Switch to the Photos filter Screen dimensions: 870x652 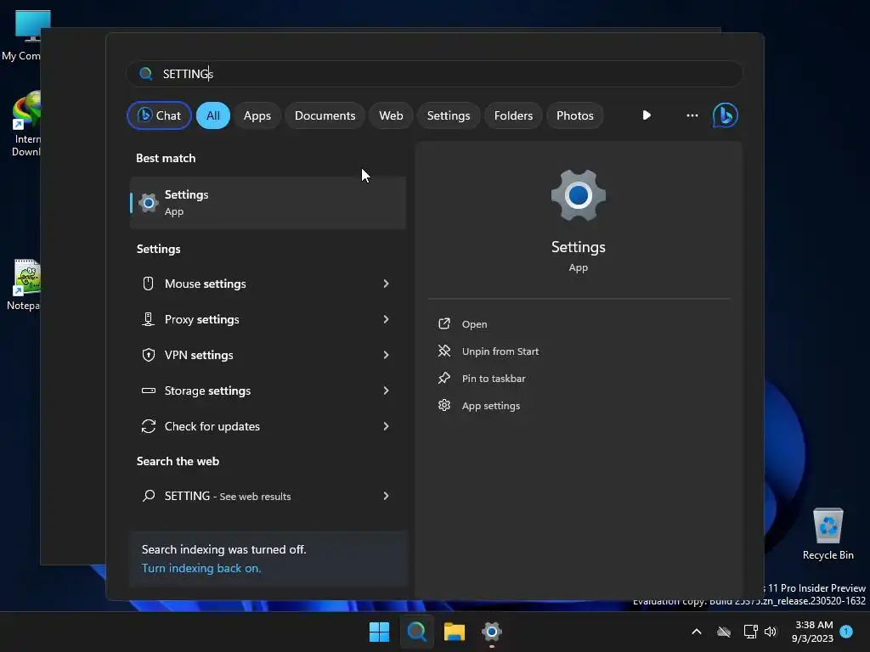[x=575, y=115]
